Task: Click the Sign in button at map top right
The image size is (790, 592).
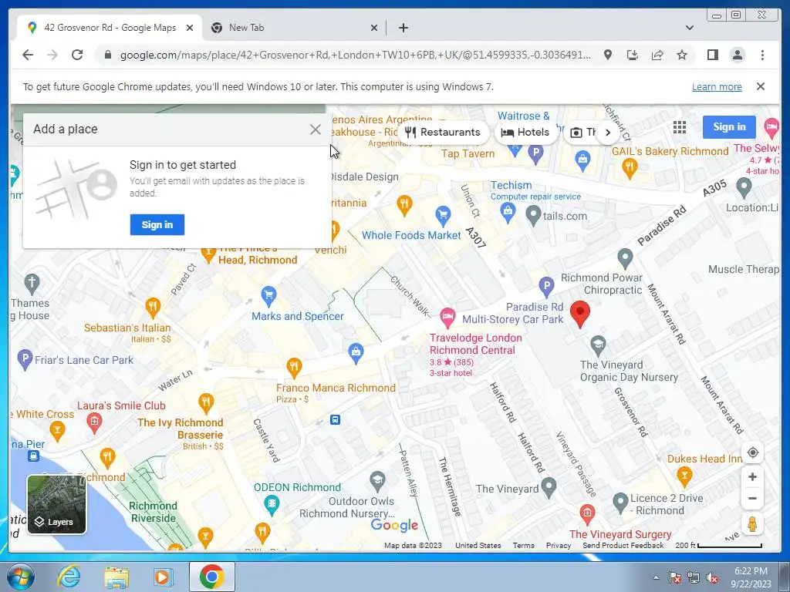Action: [729, 127]
